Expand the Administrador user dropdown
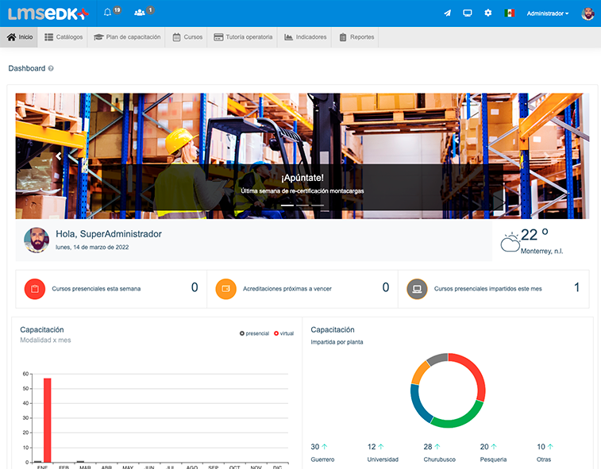The image size is (601, 469). [548, 13]
